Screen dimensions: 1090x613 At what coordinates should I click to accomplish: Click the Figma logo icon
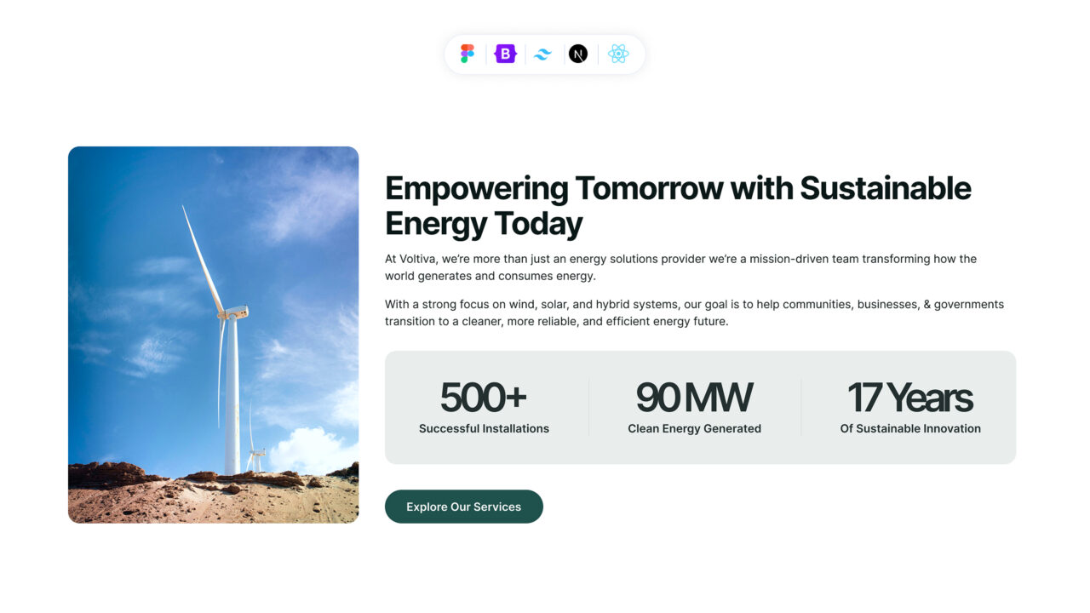tap(468, 54)
